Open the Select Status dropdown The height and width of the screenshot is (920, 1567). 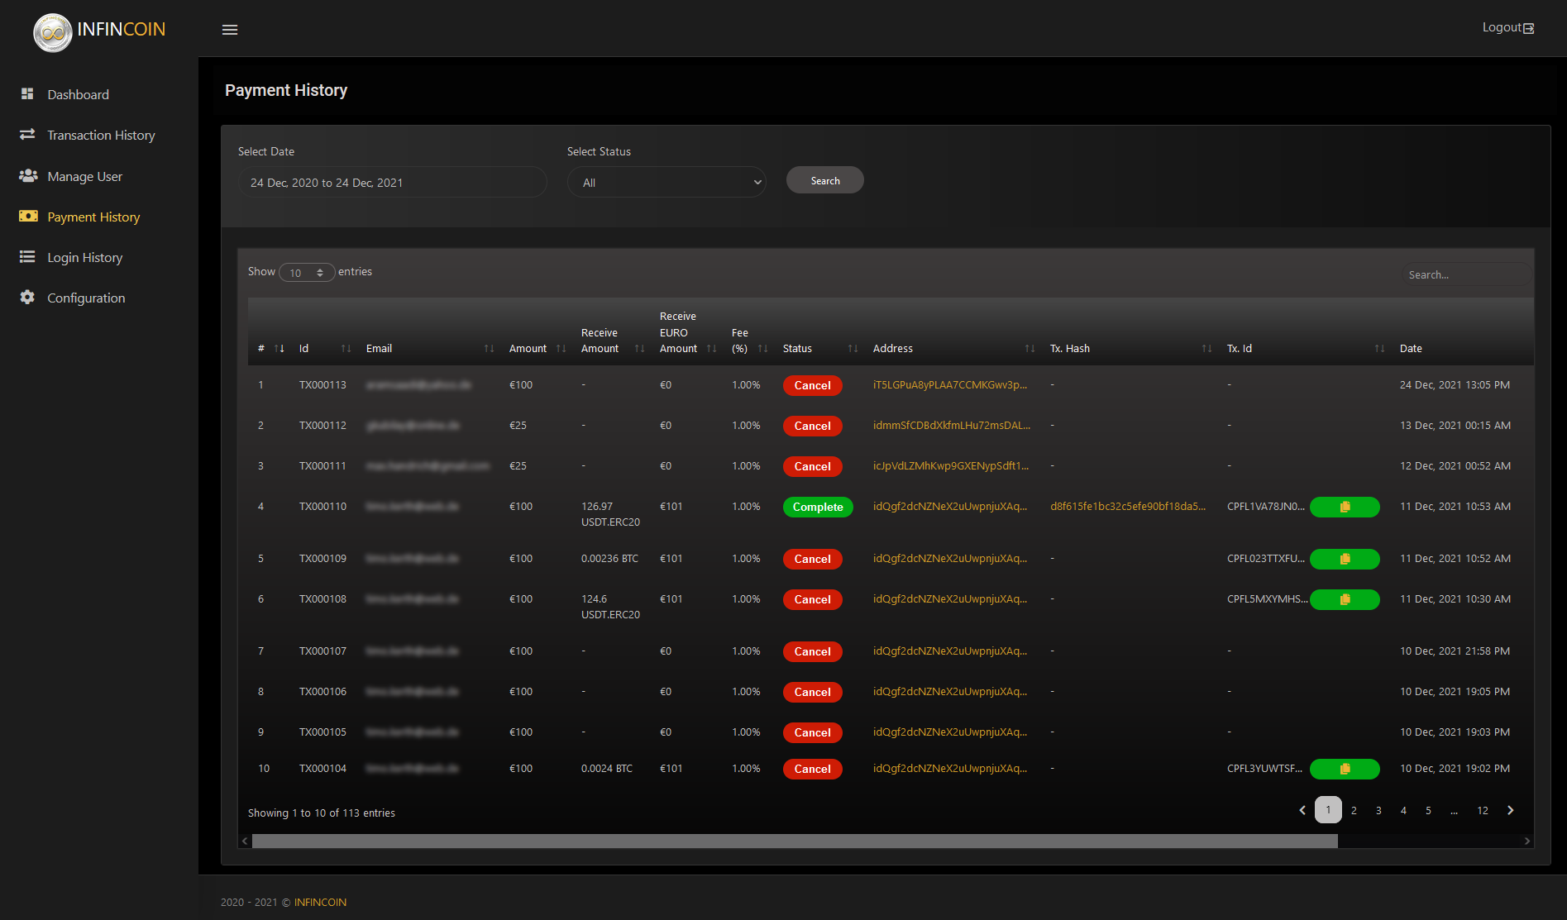[x=666, y=183]
